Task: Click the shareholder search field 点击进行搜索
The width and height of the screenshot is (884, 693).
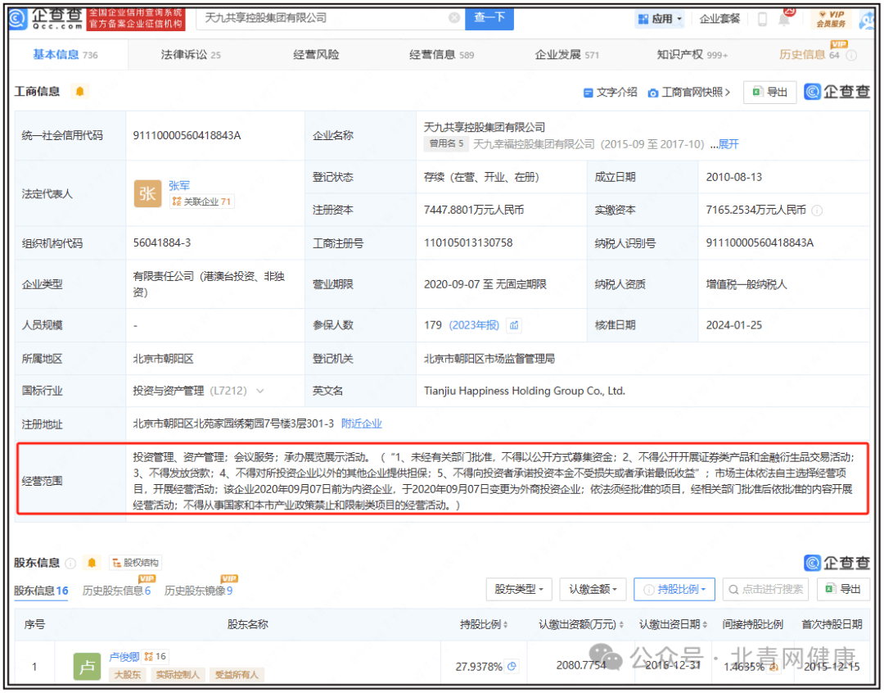Action: click(x=765, y=590)
